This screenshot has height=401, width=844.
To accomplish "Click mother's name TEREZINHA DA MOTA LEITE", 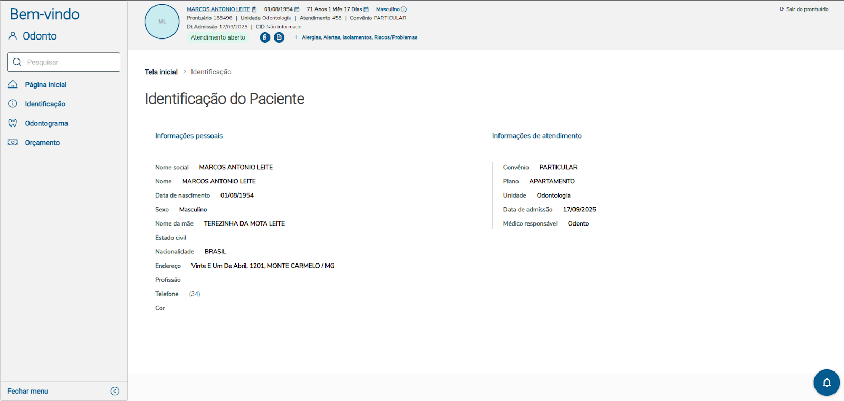I will [244, 223].
